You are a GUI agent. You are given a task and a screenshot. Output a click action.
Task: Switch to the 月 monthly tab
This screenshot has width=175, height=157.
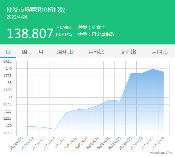pos(41,52)
